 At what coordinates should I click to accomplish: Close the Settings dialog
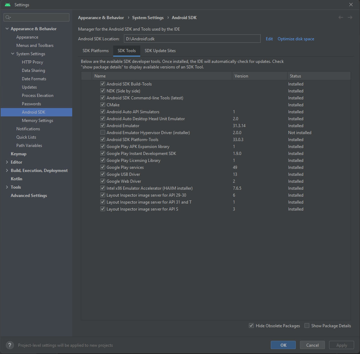(351, 5)
